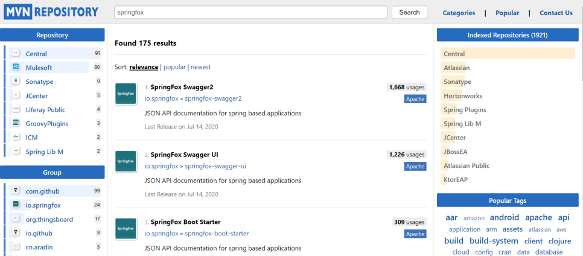Click the aar popular tag

[x=451, y=217]
